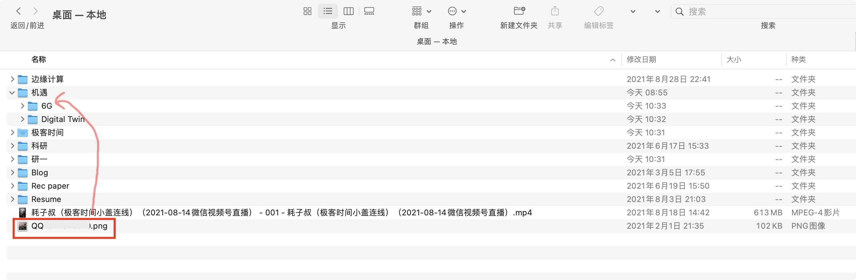Select the 科研 folder icon
This screenshot has width=856, height=280.
click(23, 146)
